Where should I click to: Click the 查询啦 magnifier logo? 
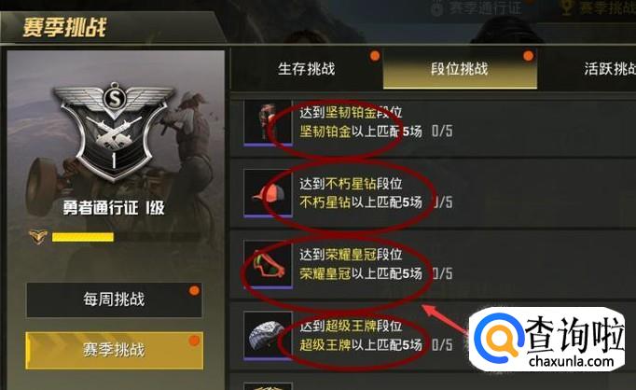pyautogui.click(x=498, y=338)
